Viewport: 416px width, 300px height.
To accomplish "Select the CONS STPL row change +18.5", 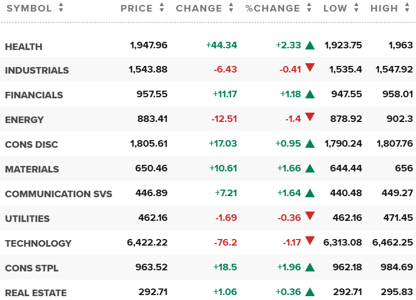I will pos(225,267).
